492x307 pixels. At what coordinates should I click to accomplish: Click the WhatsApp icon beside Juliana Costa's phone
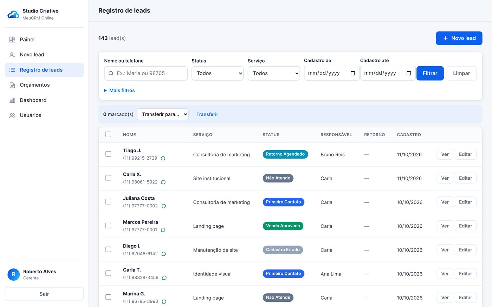point(164,206)
